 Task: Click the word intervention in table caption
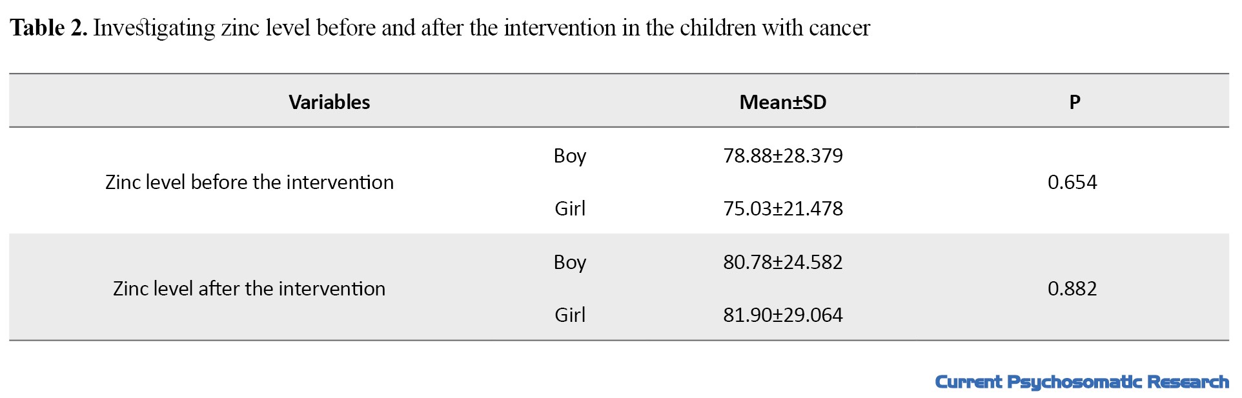(x=560, y=28)
